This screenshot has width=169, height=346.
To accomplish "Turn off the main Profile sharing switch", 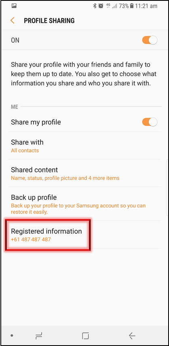I will pyautogui.click(x=150, y=40).
